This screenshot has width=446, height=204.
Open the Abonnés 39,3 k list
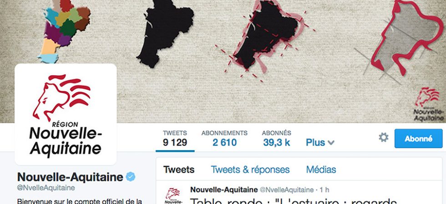[x=277, y=139]
